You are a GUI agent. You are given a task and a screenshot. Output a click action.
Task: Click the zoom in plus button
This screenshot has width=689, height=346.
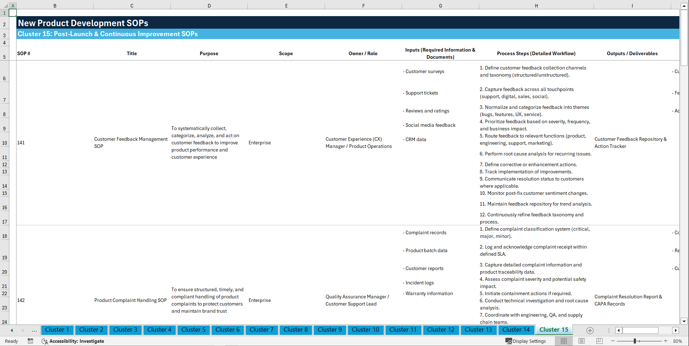pyautogui.click(x=666, y=341)
